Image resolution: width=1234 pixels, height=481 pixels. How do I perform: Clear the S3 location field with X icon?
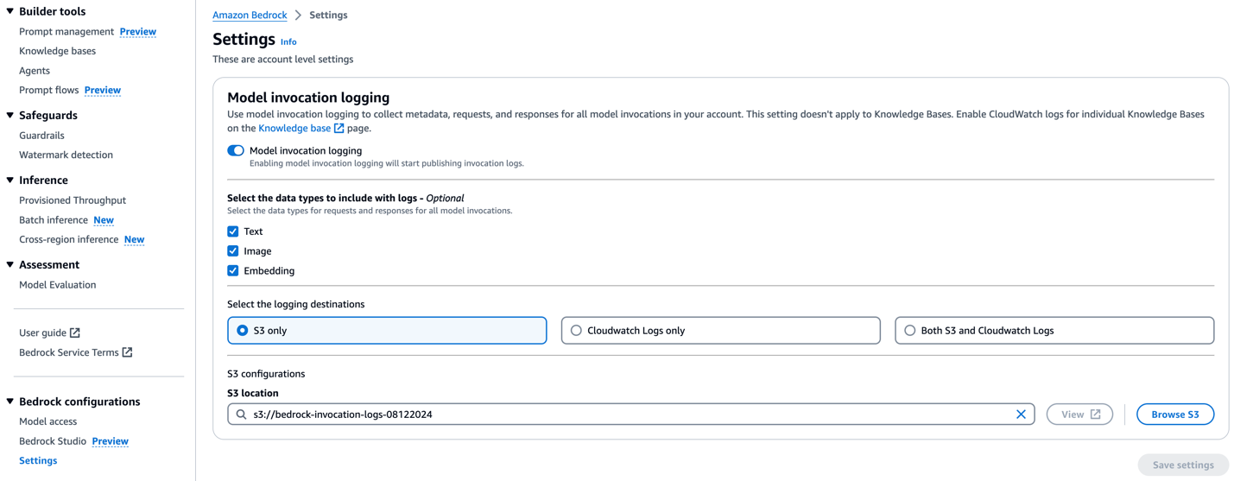click(x=1021, y=415)
